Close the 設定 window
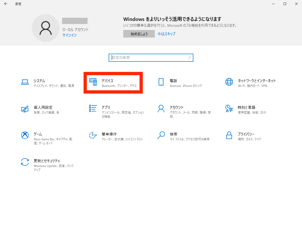302x234 pixels. point(296,4)
